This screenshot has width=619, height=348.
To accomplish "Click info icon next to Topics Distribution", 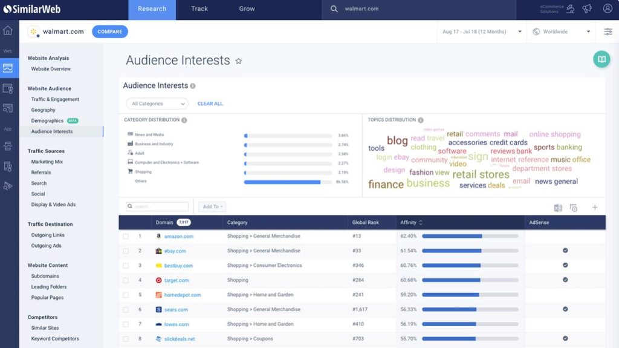I will 421,120.
